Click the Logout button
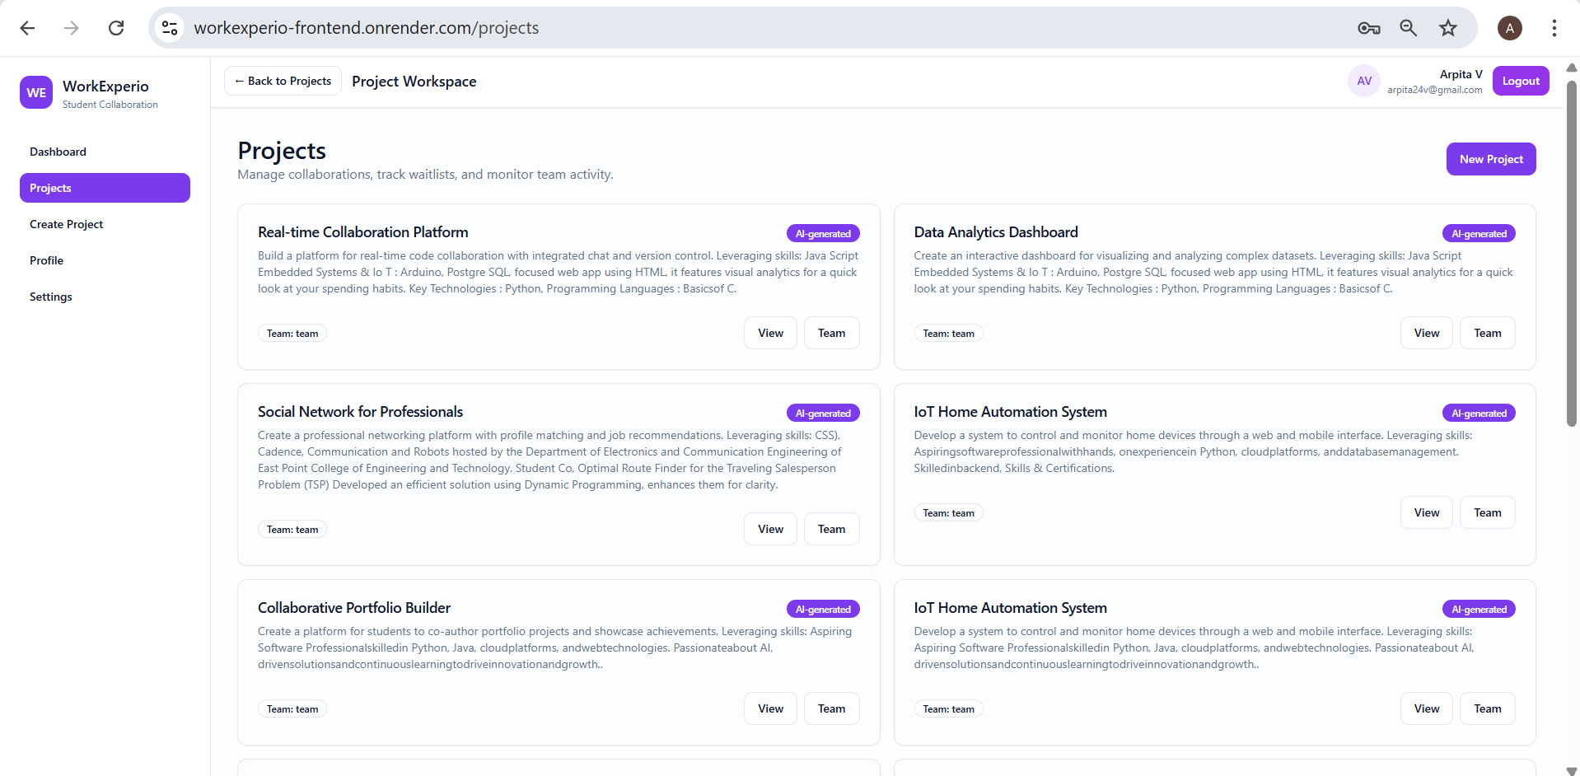 1521,81
